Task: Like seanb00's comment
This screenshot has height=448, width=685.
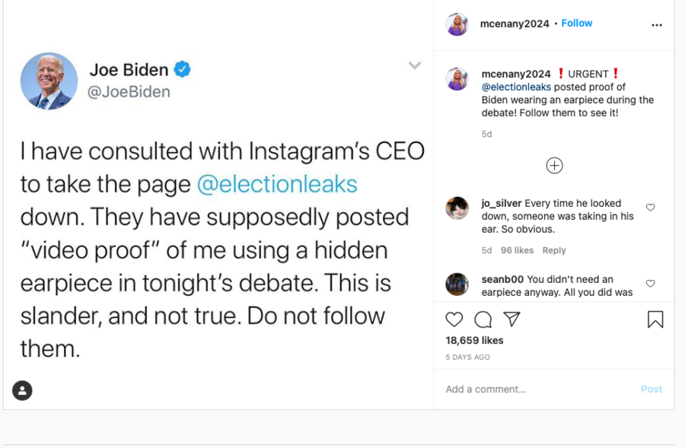Action: [650, 284]
